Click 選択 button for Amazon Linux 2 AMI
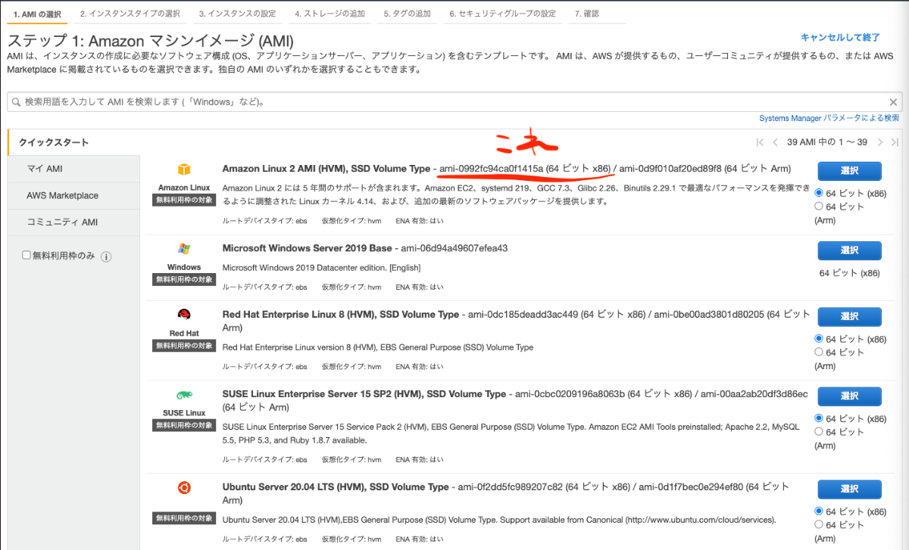Viewport: 909px width, 550px height. tap(849, 171)
